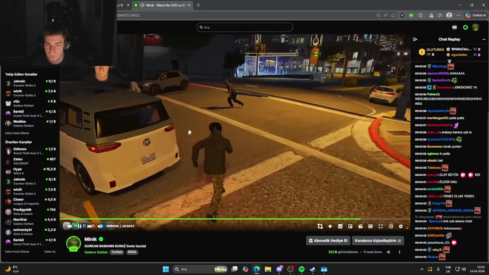Click the ticket icon in the Kick header
The width and height of the screenshot is (489, 275).
(x=455, y=27)
